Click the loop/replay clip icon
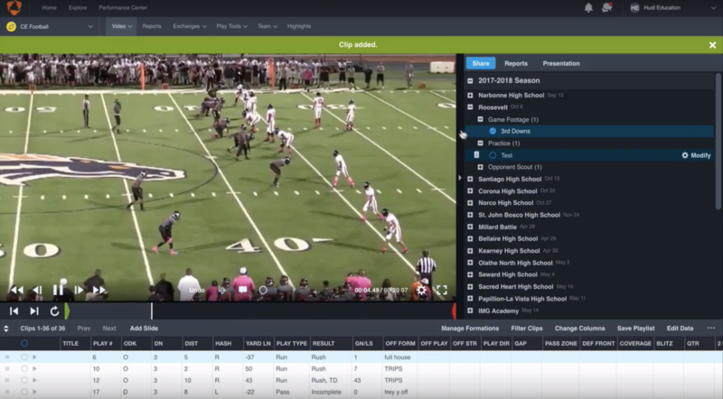Viewport: 723px width, 399px height. tap(54, 311)
